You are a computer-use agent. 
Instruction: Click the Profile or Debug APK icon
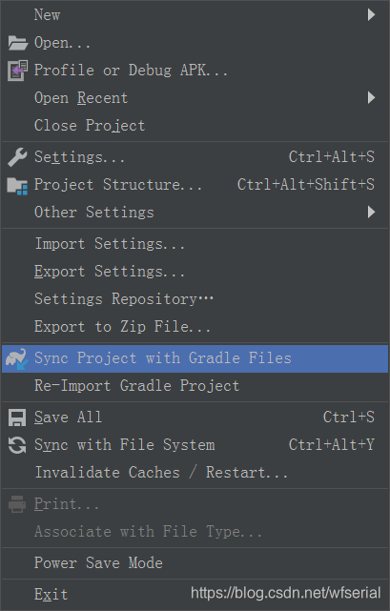point(17,71)
